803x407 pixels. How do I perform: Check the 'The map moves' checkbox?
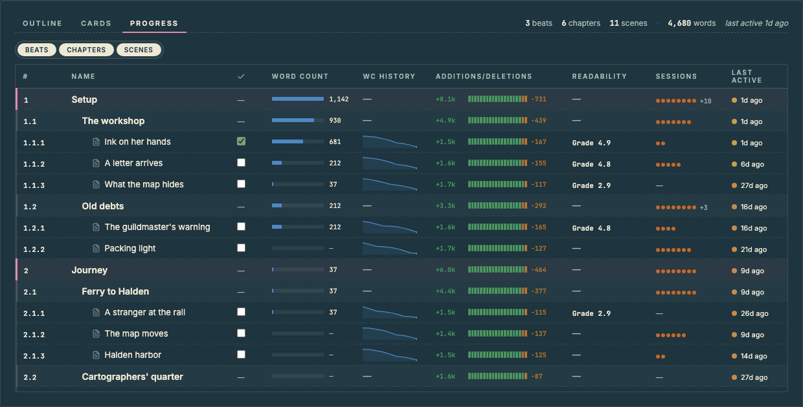pos(242,333)
